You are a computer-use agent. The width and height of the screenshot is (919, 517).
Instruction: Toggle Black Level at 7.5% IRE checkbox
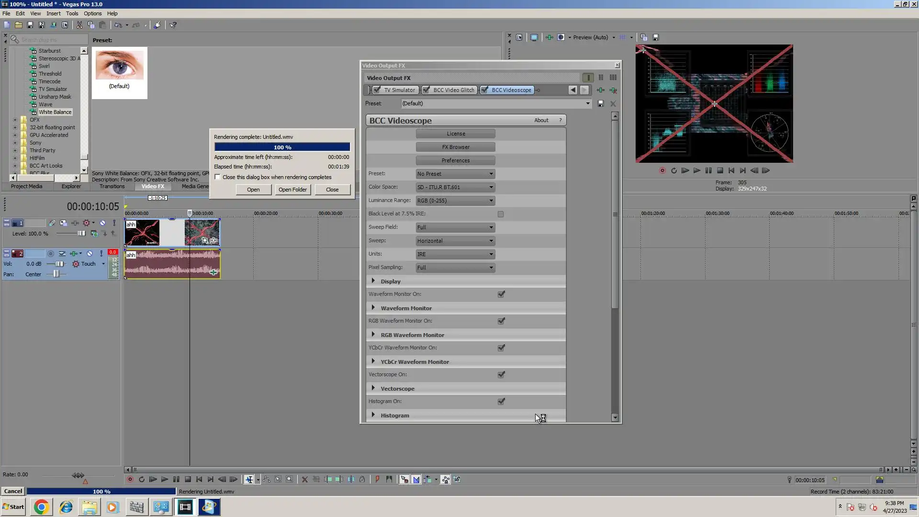pyautogui.click(x=501, y=214)
